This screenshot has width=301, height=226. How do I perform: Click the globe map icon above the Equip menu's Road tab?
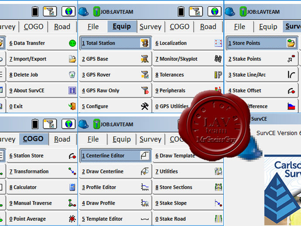click(x=215, y=11)
